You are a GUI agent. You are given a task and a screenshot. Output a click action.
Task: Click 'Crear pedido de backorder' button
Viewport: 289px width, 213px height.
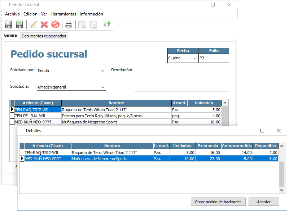(218, 202)
